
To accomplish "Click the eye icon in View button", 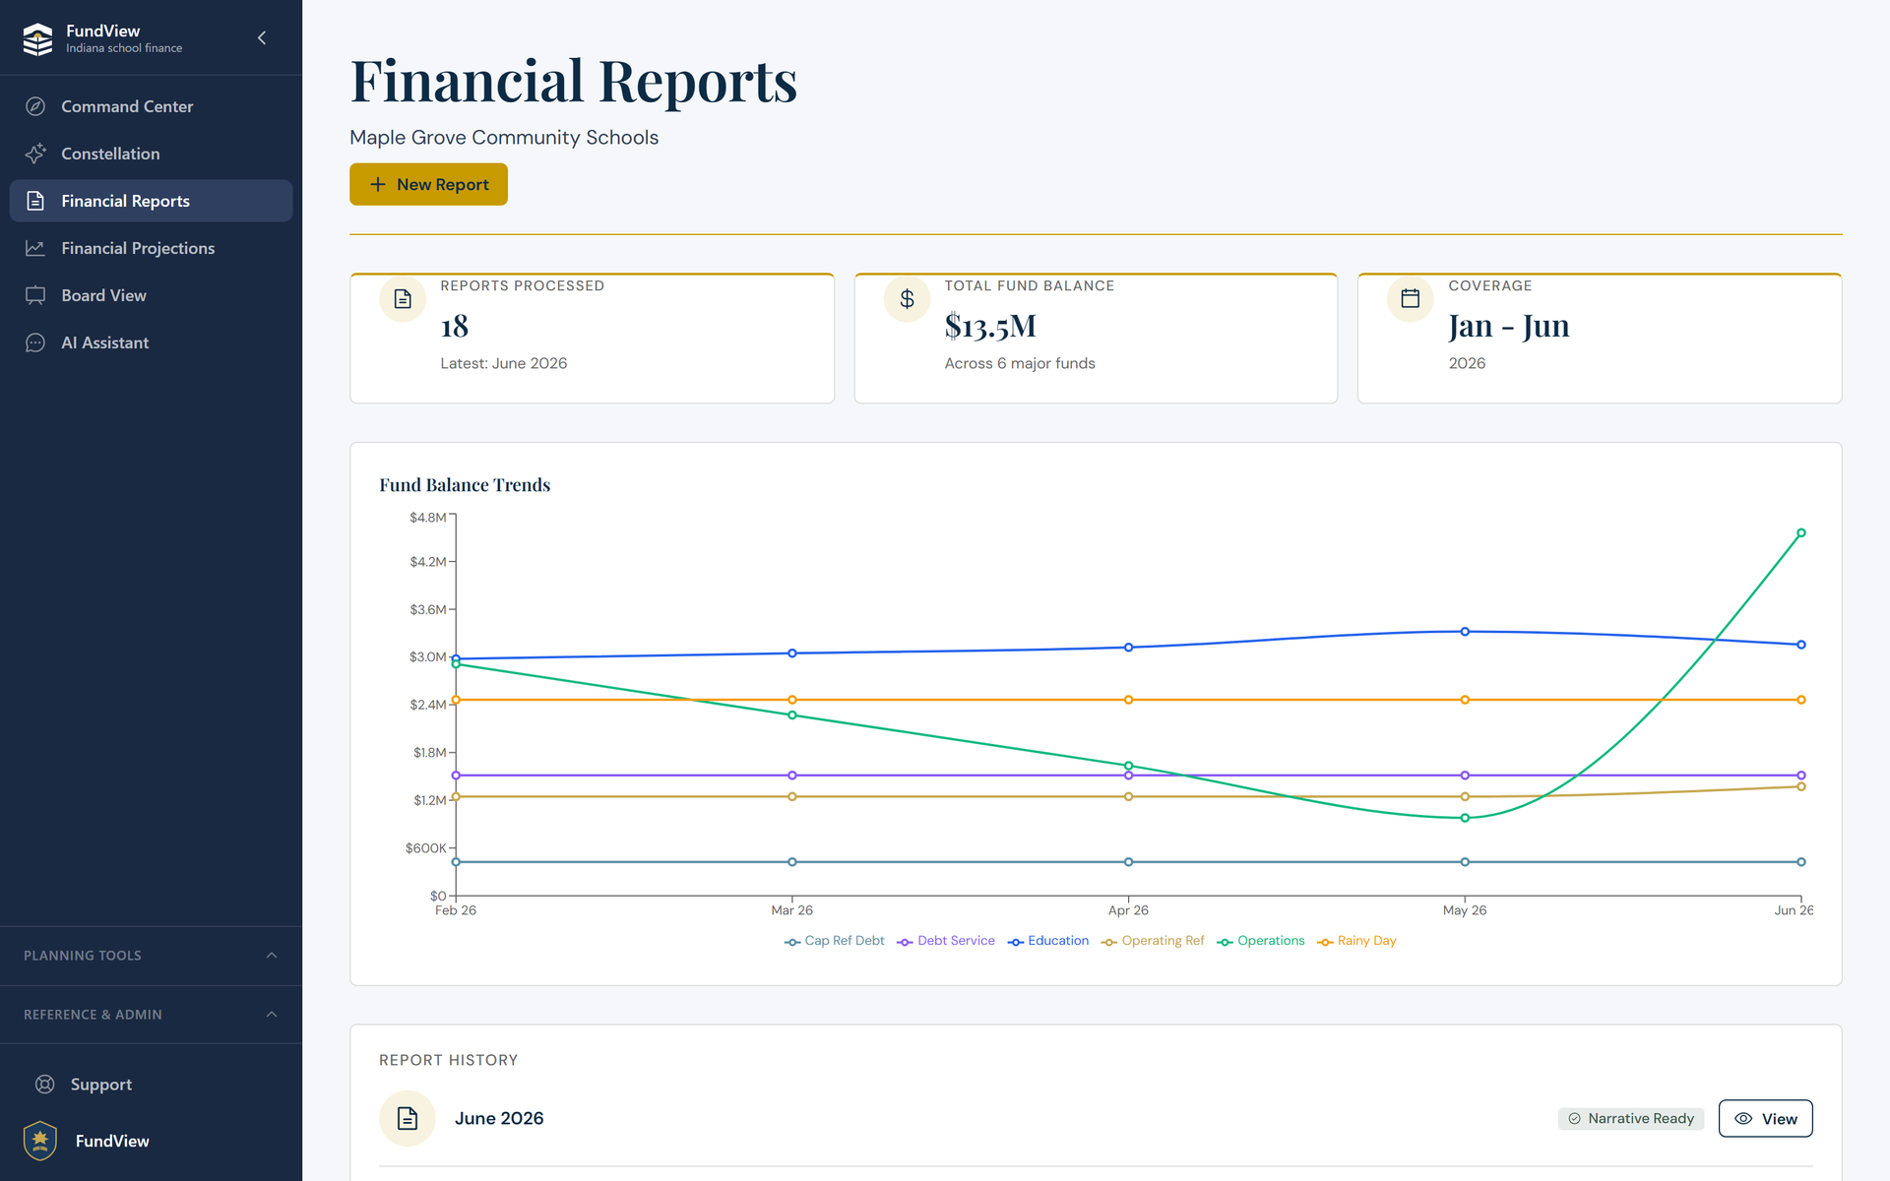I will click(x=1743, y=1119).
